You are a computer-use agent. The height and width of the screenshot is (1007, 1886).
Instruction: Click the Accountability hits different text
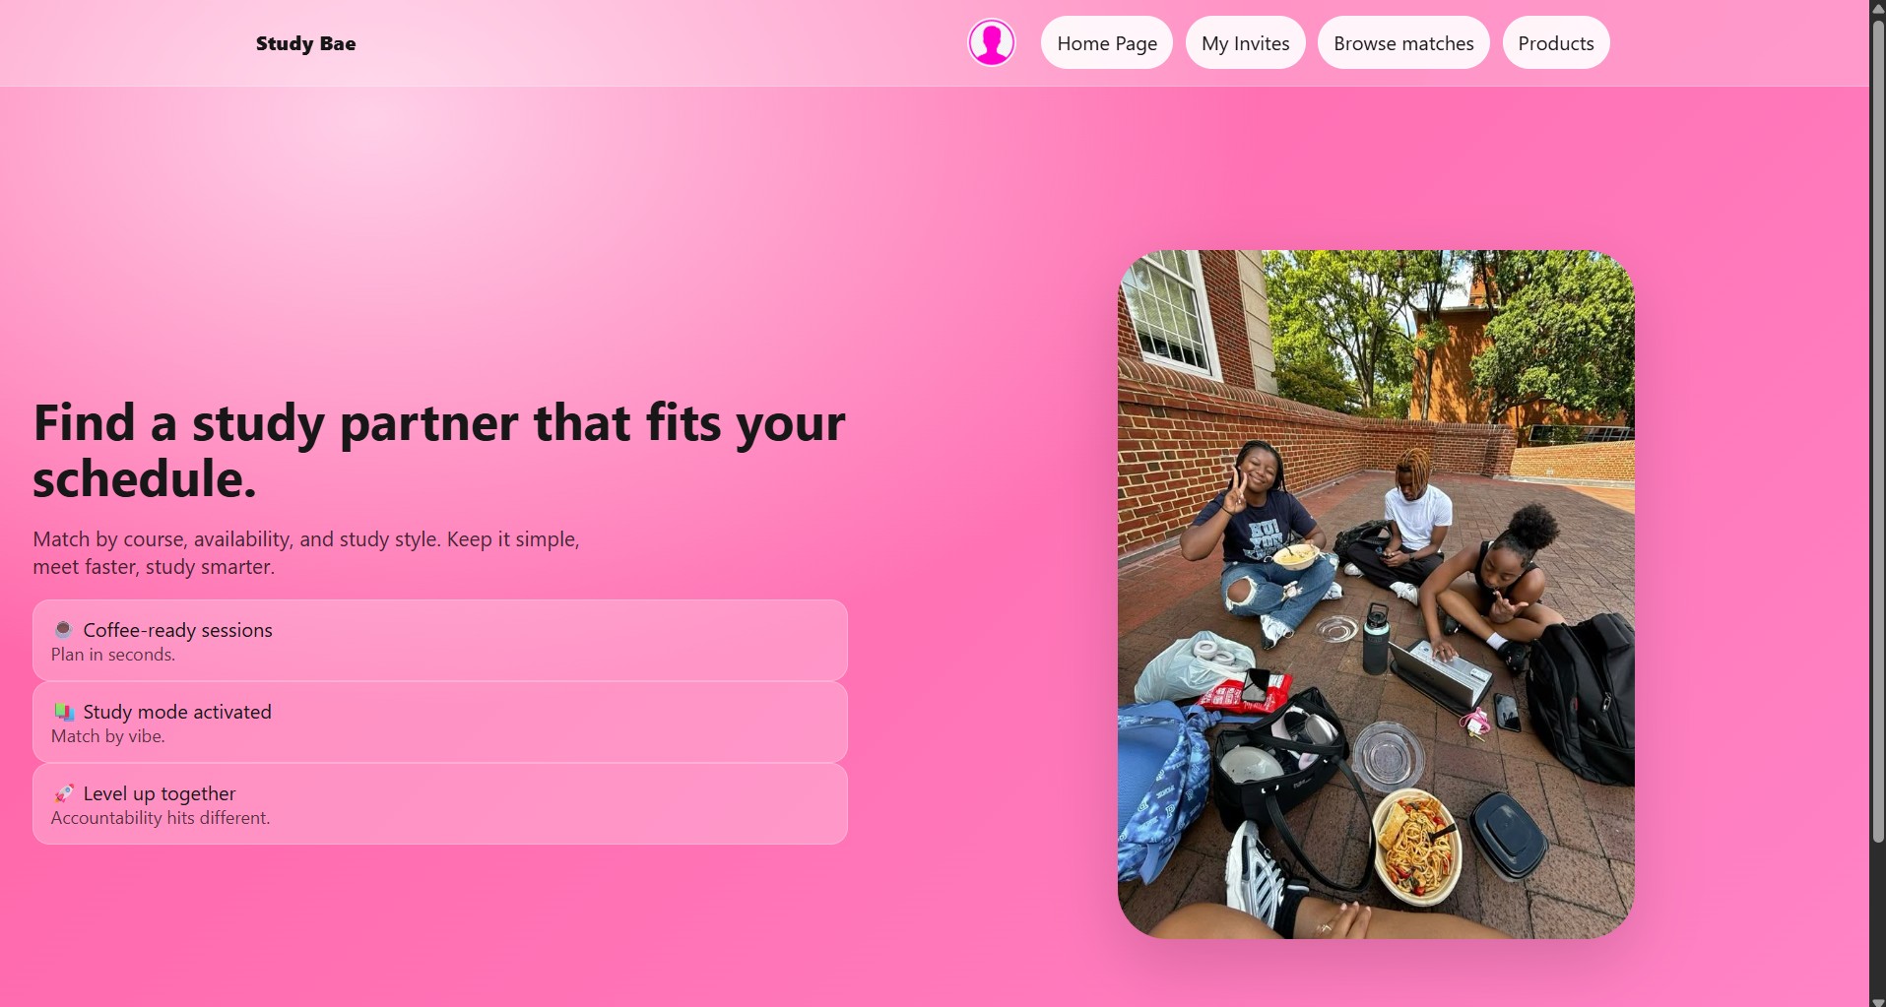[161, 818]
